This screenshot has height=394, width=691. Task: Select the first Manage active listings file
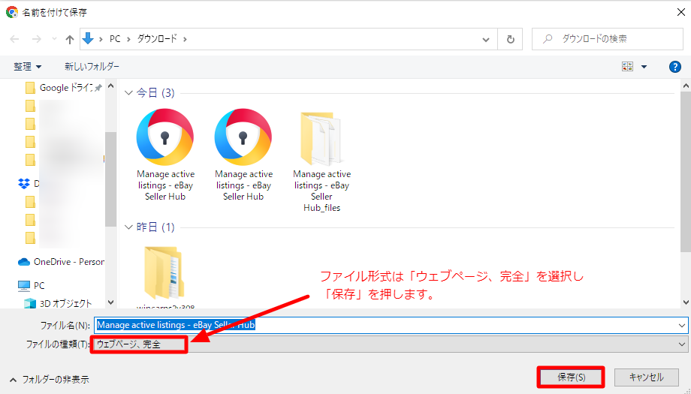[165, 155]
